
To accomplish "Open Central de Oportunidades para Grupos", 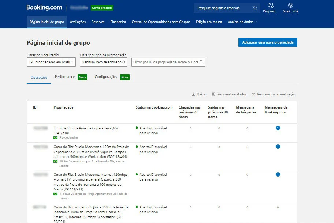I will point(161,22).
